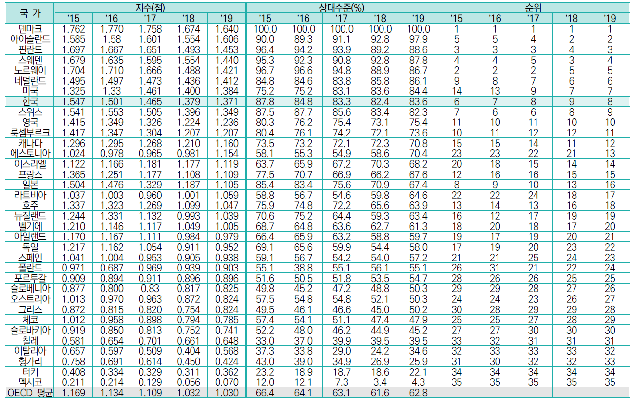Image resolution: width=638 pixels, height=407 pixels.
Task: Select the '이스라엘' row label
Action: pos(30,164)
